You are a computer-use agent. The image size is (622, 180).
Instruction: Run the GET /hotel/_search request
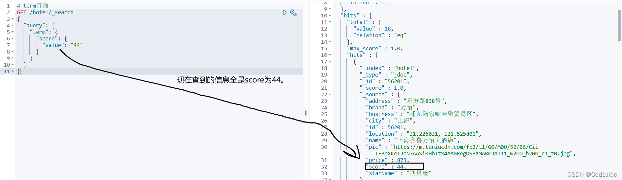click(285, 12)
